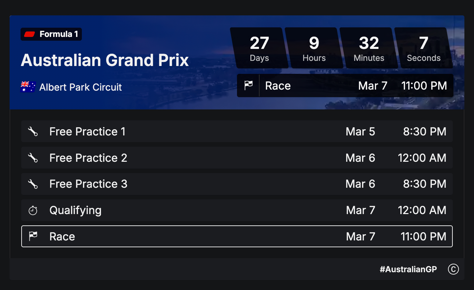Click the stopwatch icon beside Qualifying
The height and width of the screenshot is (290, 474).
(x=33, y=210)
